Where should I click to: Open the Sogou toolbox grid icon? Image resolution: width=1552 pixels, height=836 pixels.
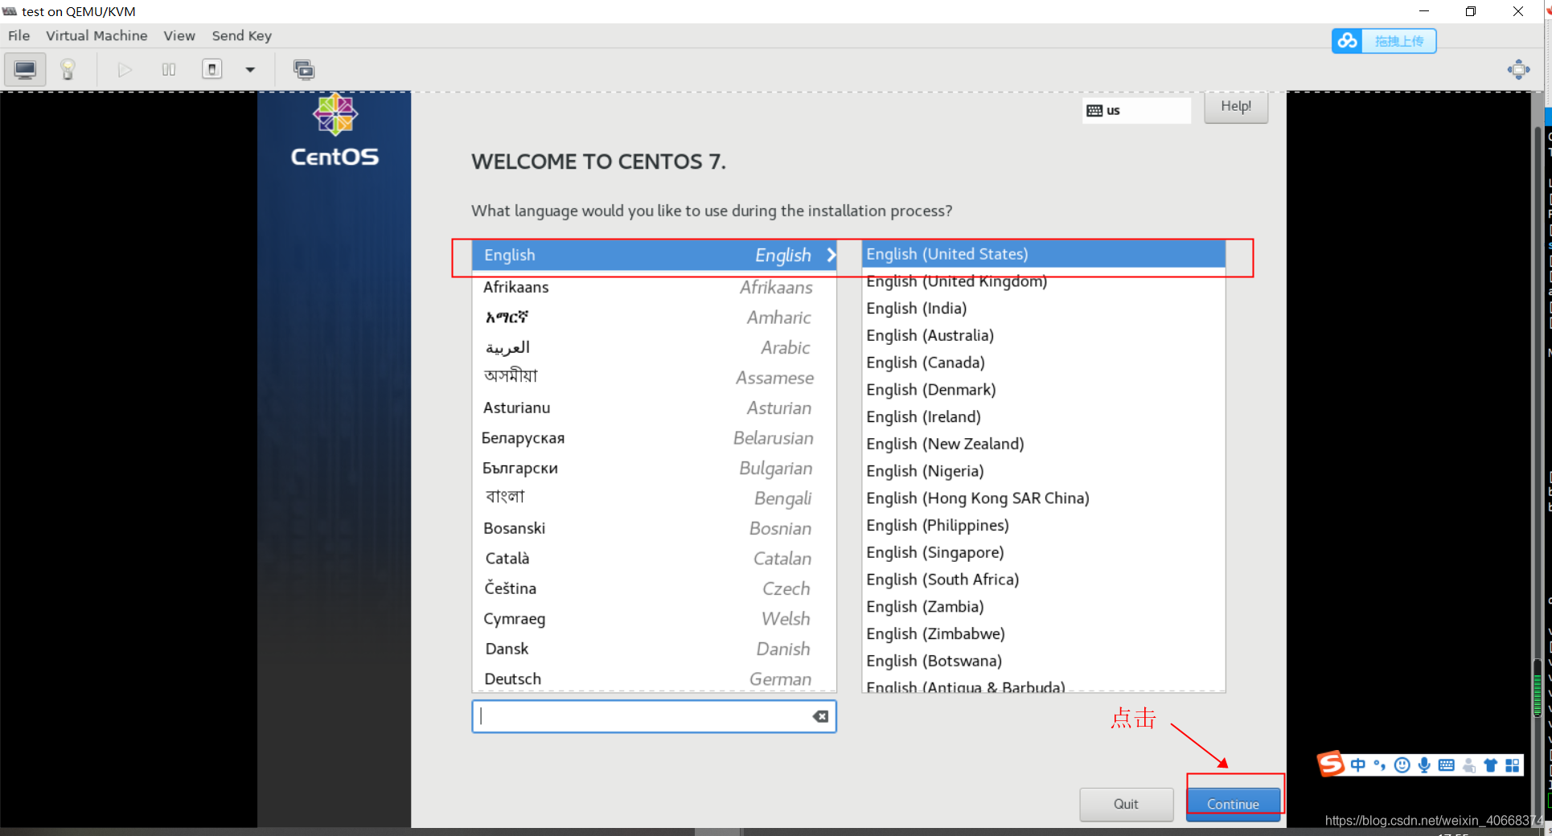(1513, 765)
